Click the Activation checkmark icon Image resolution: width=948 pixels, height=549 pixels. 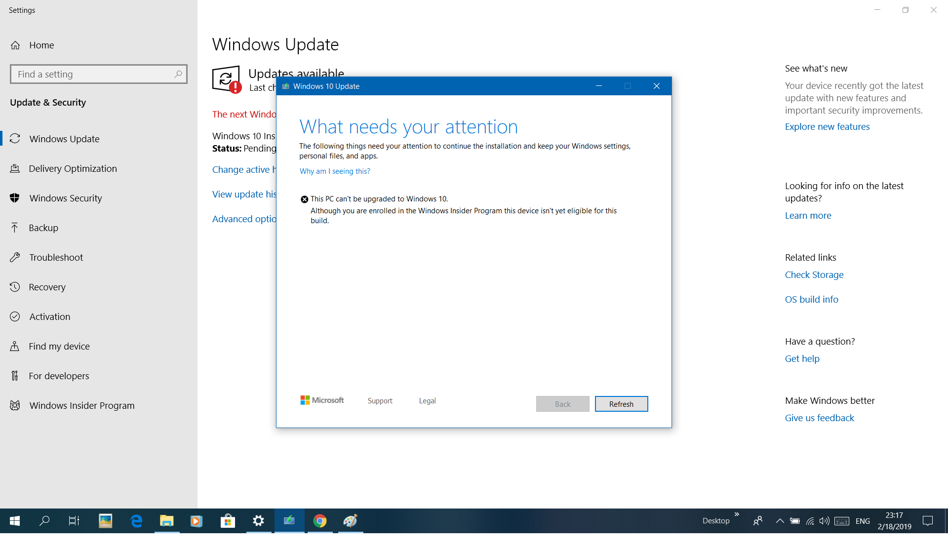[15, 316]
